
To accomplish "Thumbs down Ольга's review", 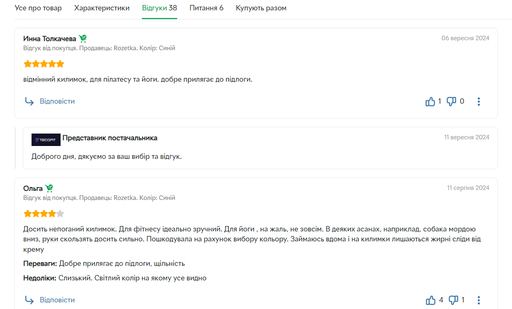I will point(453,300).
